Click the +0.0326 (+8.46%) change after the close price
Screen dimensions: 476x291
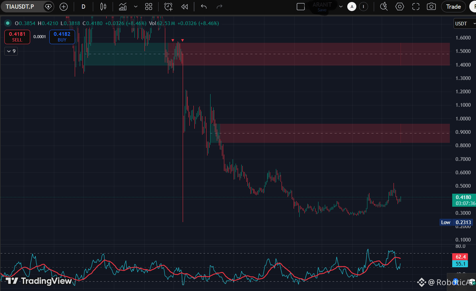pyautogui.click(x=126, y=23)
